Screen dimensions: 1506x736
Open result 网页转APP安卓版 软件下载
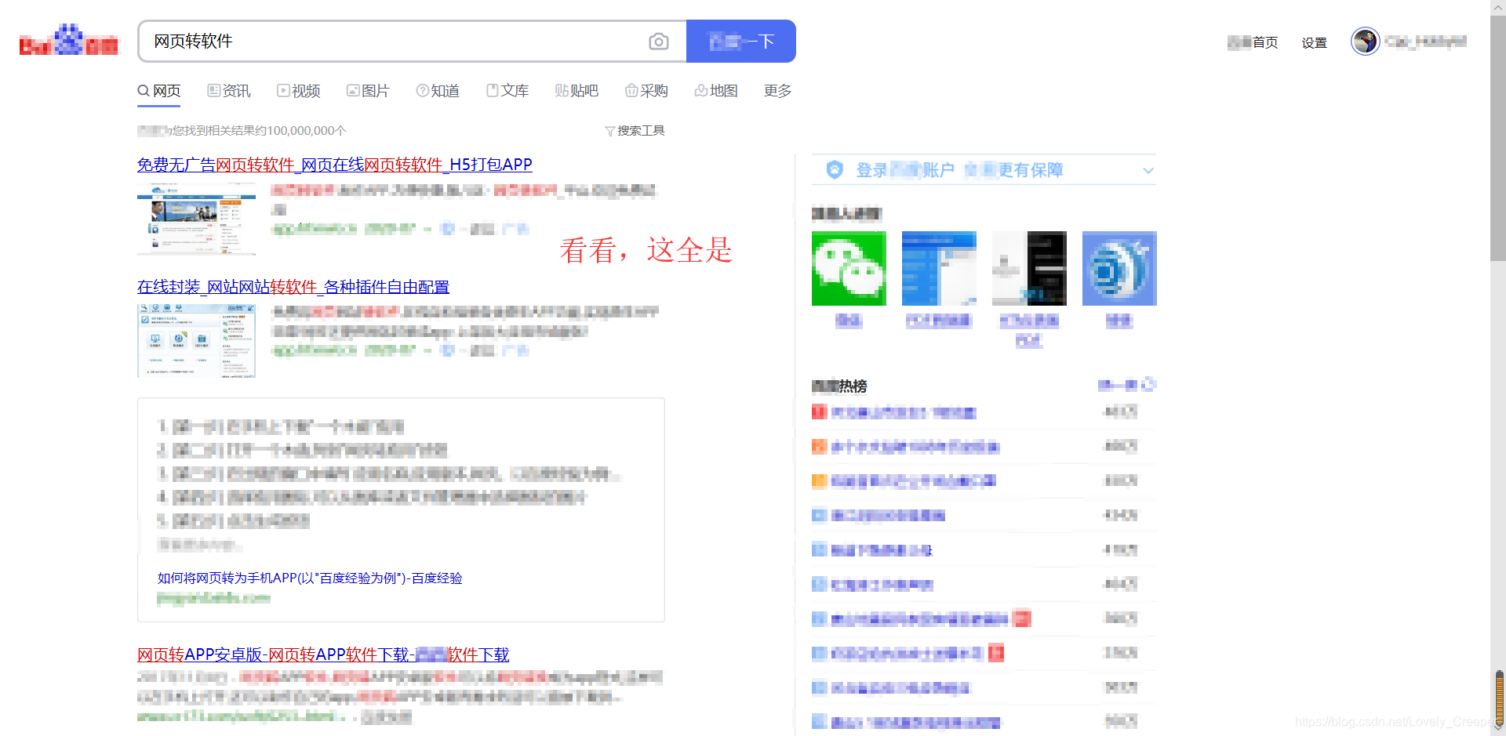(x=323, y=654)
